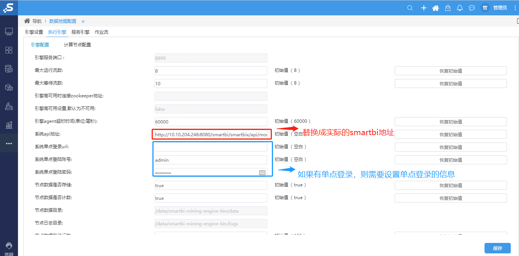The image size is (519, 256).
Task: Restore initial value for 最大等待流数
Action: pyautogui.click(x=451, y=83)
